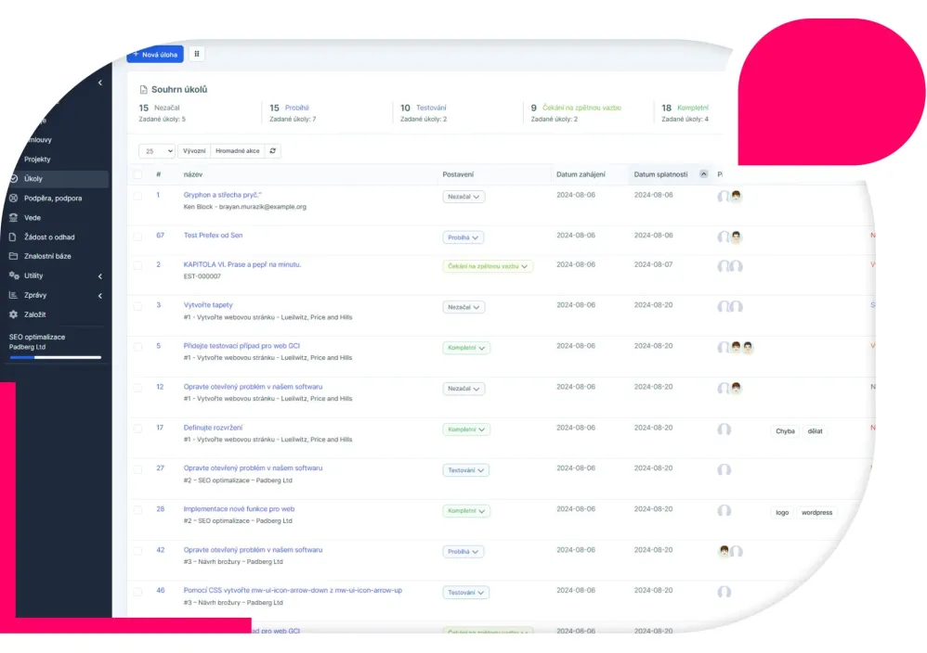Open the status dropdown for Gryphon task
Screen dimensions: 927x653
pyautogui.click(x=463, y=197)
